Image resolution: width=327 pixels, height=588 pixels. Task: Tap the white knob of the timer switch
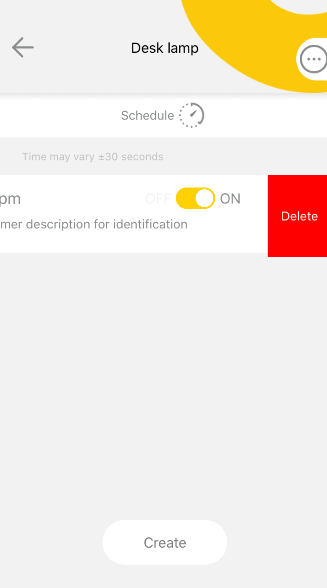(x=205, y=198)
